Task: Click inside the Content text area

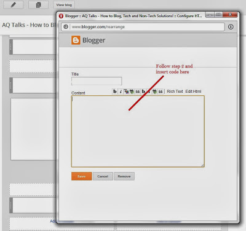Action: (138, 131)
